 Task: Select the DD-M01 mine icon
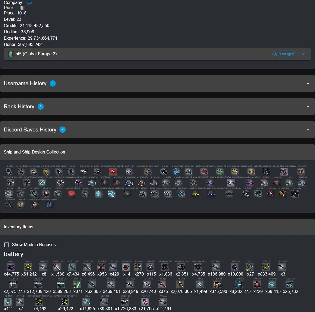pyautogui.click(x=101, y=267)
